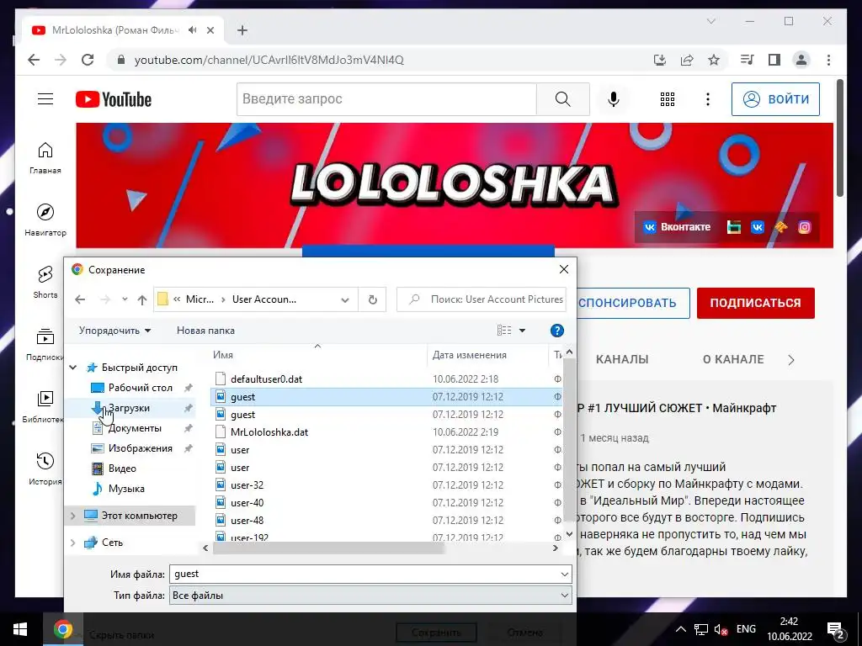Viewport: 862px width, 646px height.
Task: Open Подписки in YouTube sidebar
Action: pos(45,344)
